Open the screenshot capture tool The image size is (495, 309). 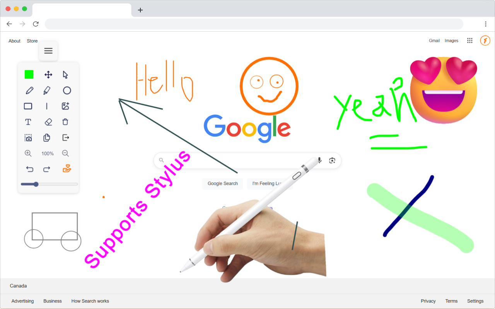click(28, 138)
